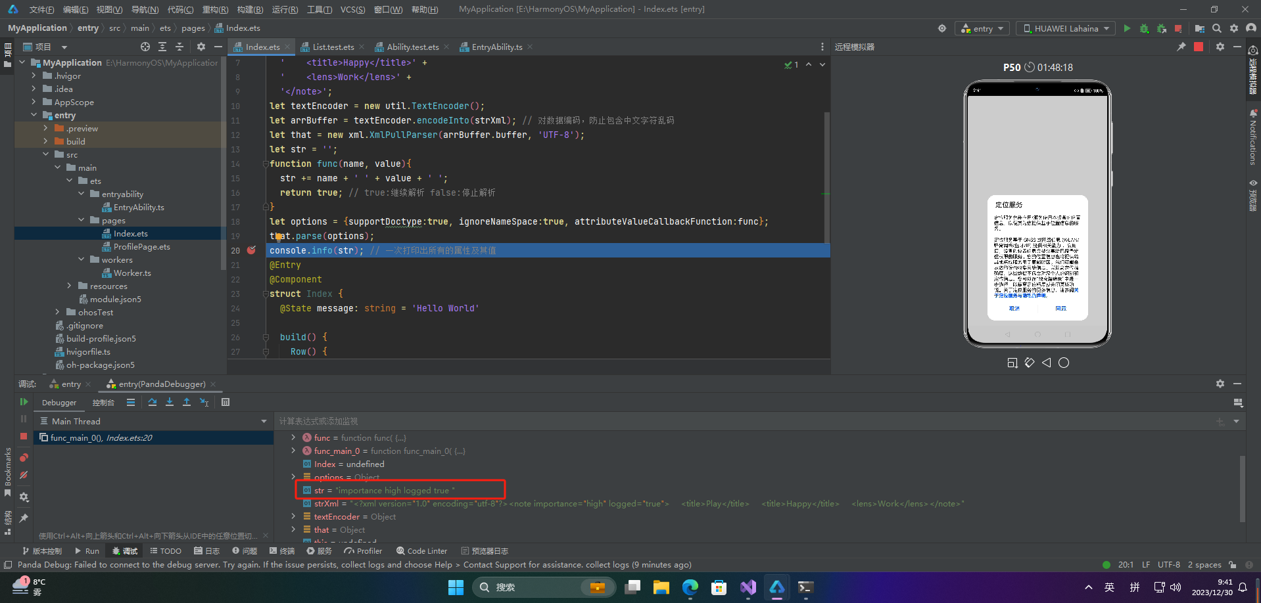Viewport: 1261px width, 603px height.
Task: Click the Debug bug icon in top toolbar
Action: click(1144, 28)
